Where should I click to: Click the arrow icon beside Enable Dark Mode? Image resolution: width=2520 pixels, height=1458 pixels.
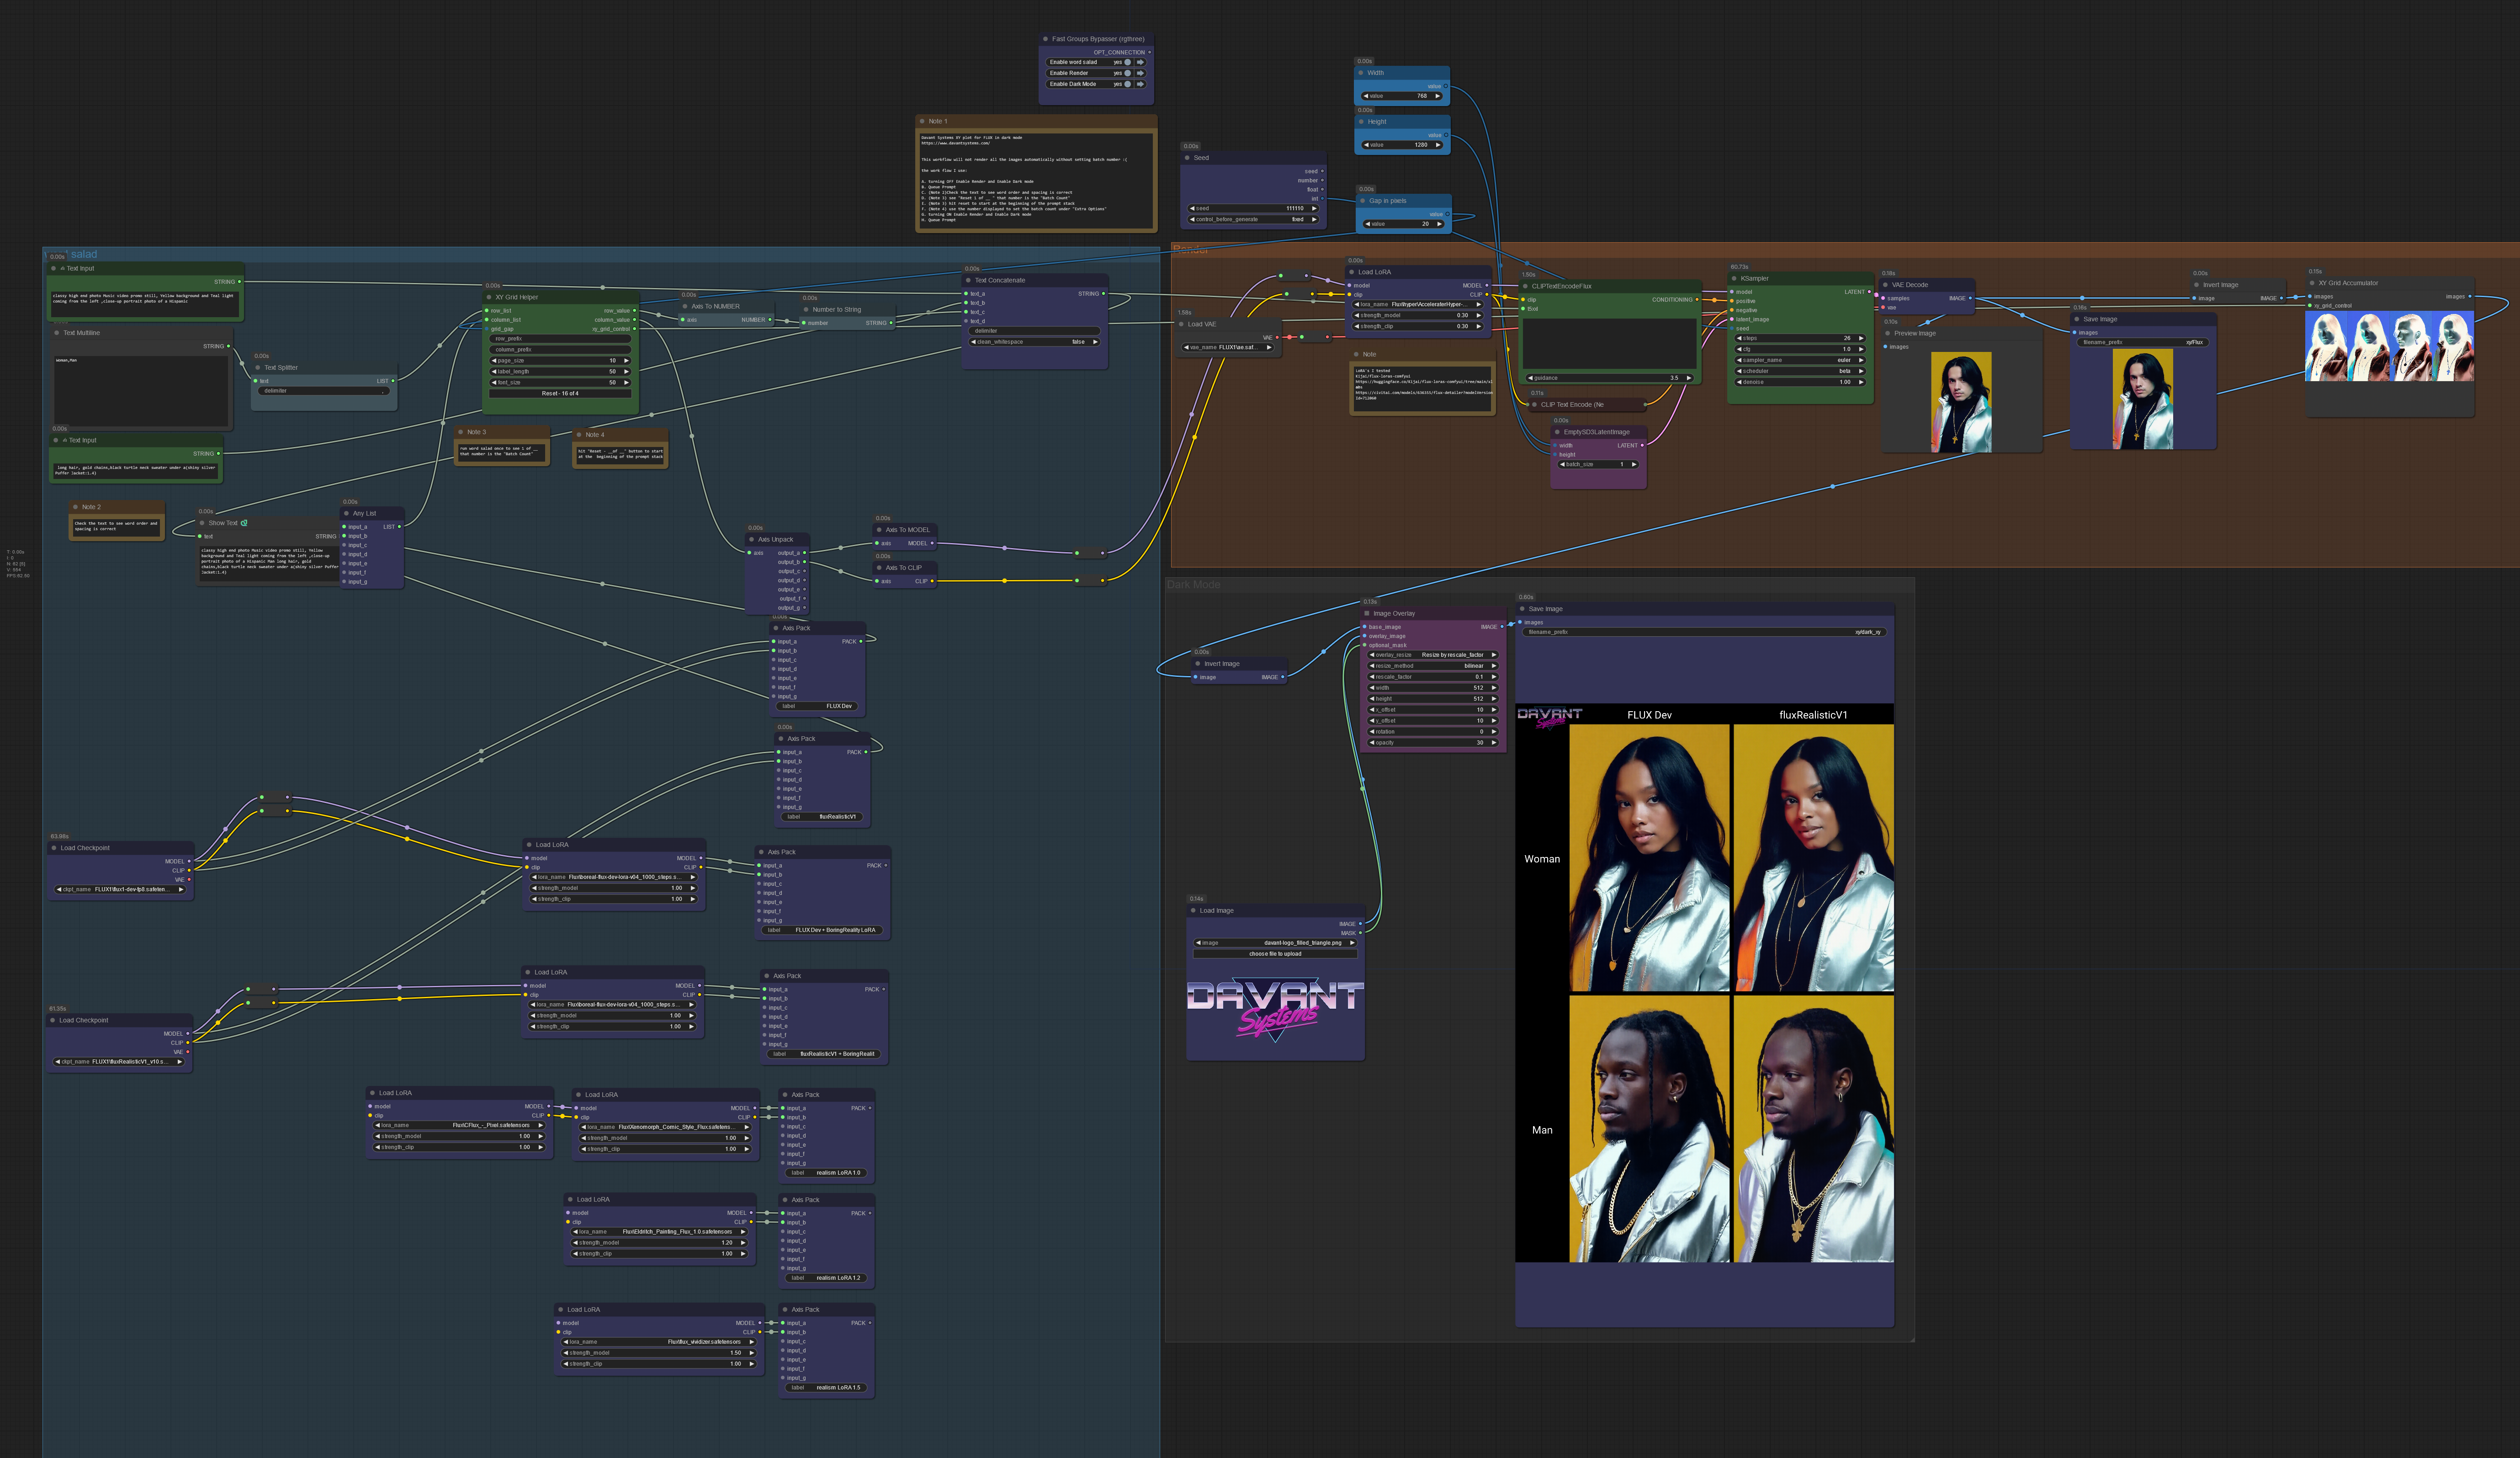coord(1140,84)
